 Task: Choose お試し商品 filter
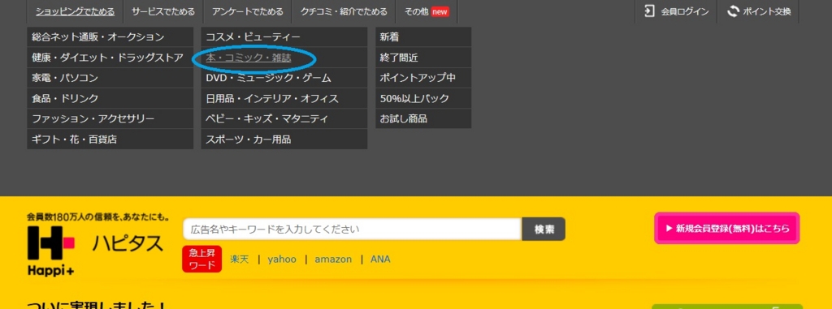(x=423, y=118)
